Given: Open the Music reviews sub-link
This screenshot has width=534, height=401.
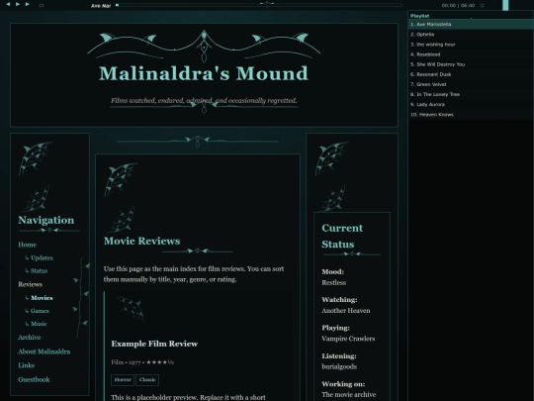Looking at the screenshot, I should (39, 324).
